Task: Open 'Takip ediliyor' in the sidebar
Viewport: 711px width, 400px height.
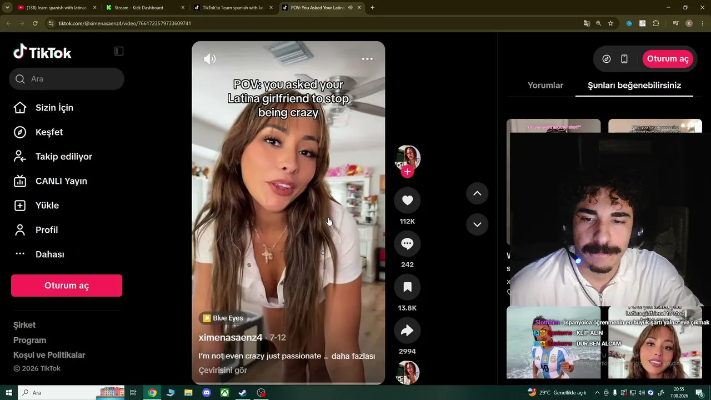Action: (64, 157)
